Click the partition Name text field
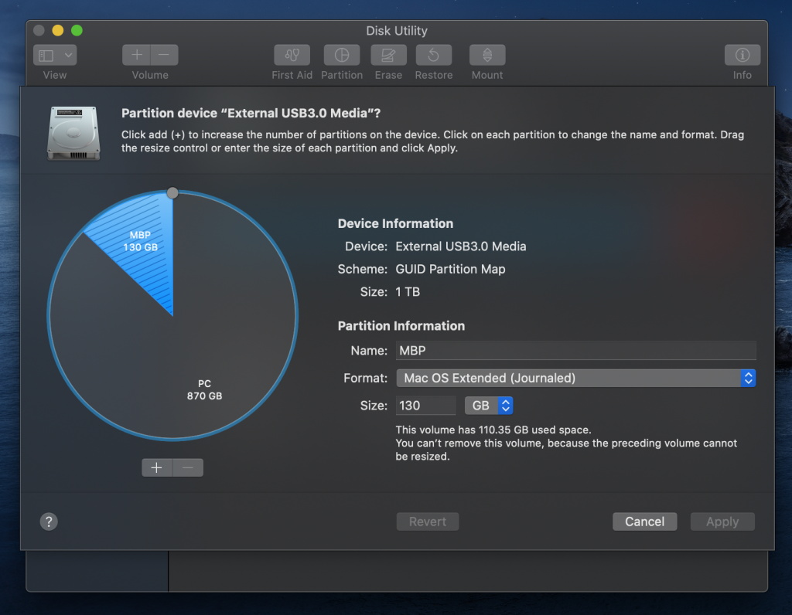The height and width of the screenshot is (615, 792). (575, 351)
